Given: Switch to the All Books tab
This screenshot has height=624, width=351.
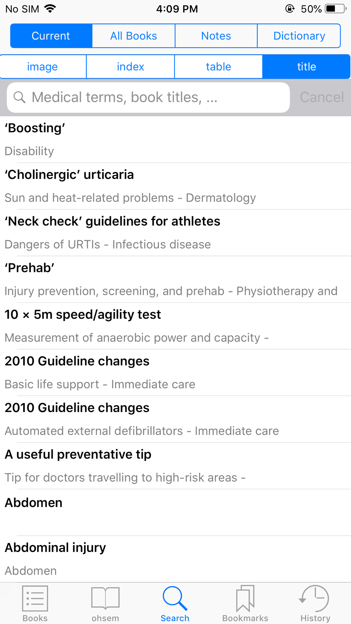Looking at the screenshot, I should [x=134, y=36].
